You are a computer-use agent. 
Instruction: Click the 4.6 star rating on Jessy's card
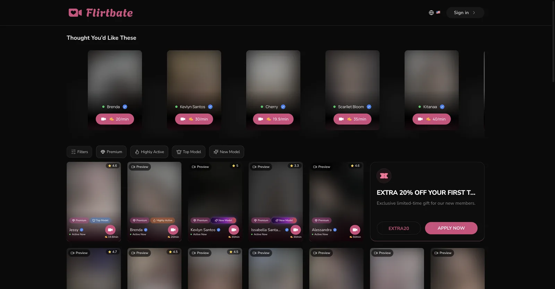tap(113, 166)
